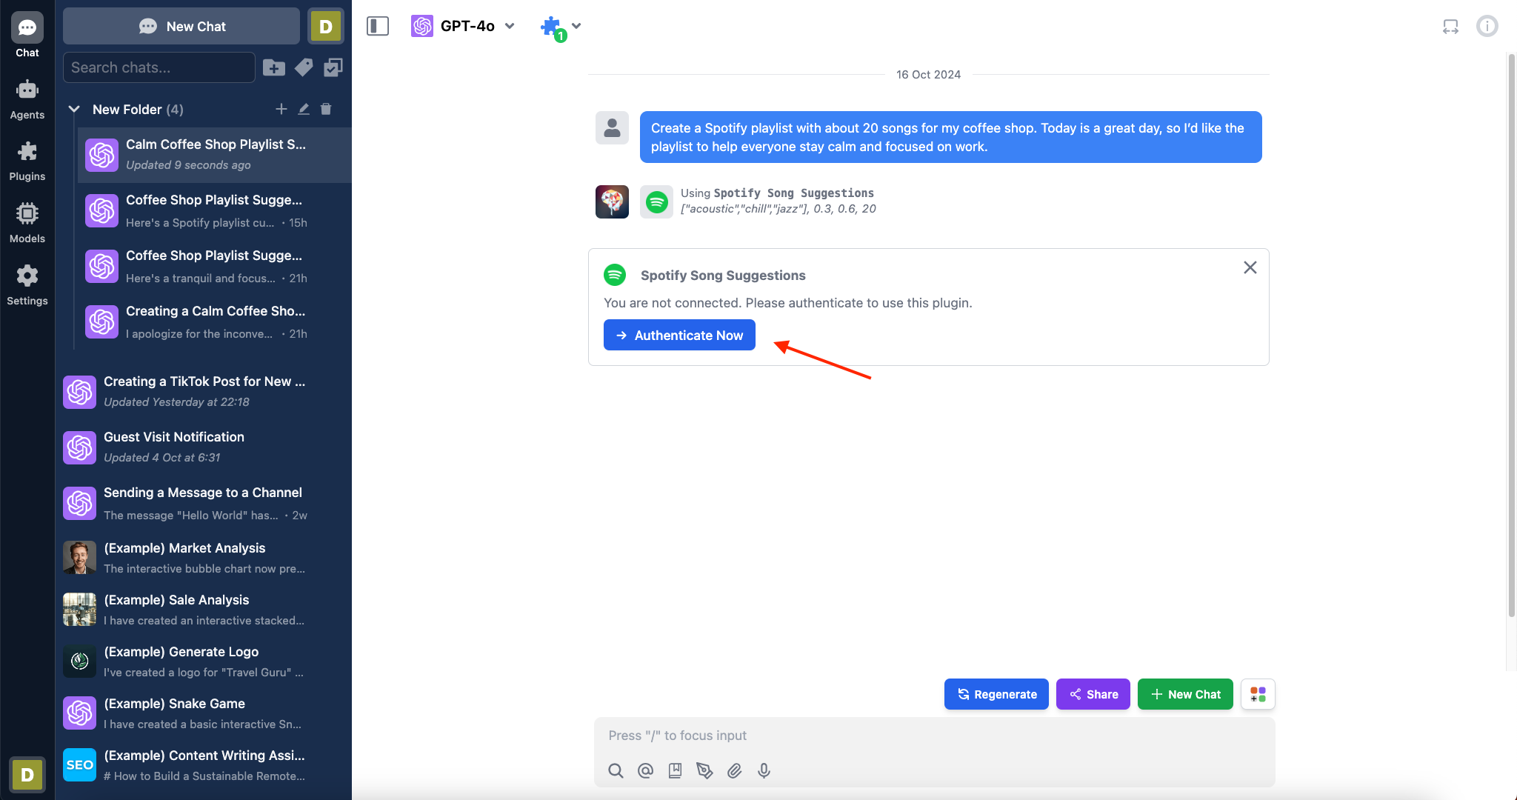
Task: Open the Agents section
Action: tap(27, 99)
